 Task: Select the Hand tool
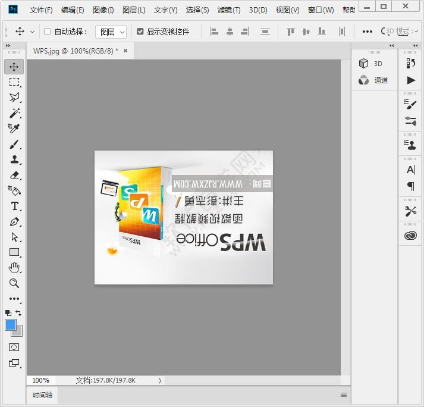tap(14, 268)
